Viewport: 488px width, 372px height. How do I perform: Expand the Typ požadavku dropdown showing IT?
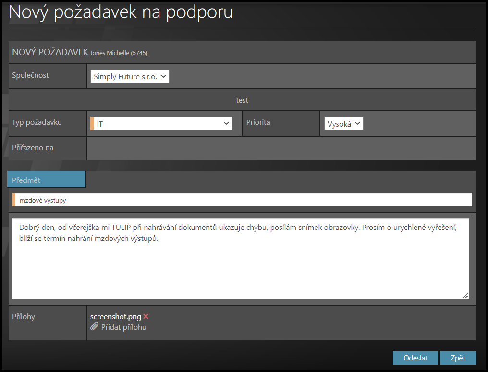click(161, 124)
